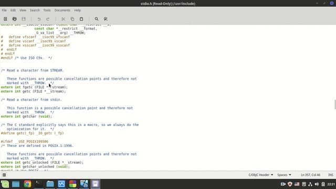Click the blue system monitor taskbar icon
This screenshot has width=336, height=189.
(61, 184)
